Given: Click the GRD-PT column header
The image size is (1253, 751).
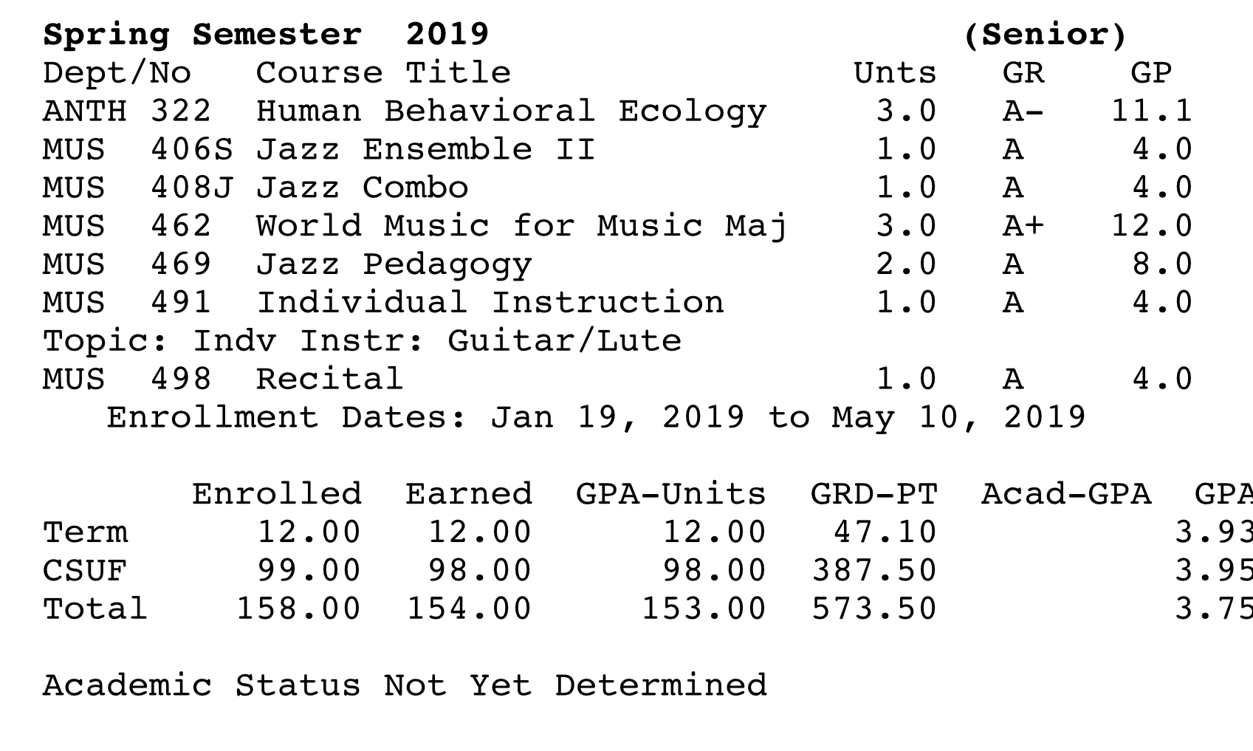Looking at the screenshot, I should click(874, 495).
